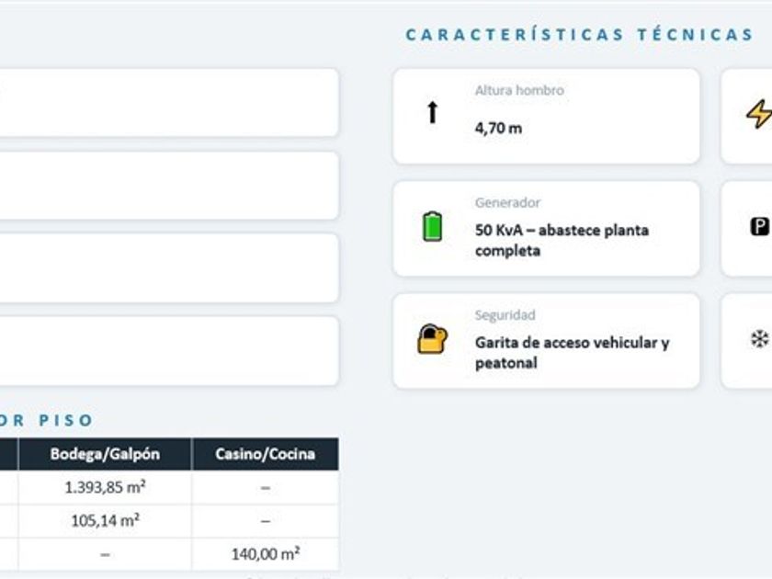772x579 pixels.
Task: Click the lightning bolt electricity icon
Action: coord(759,114)
